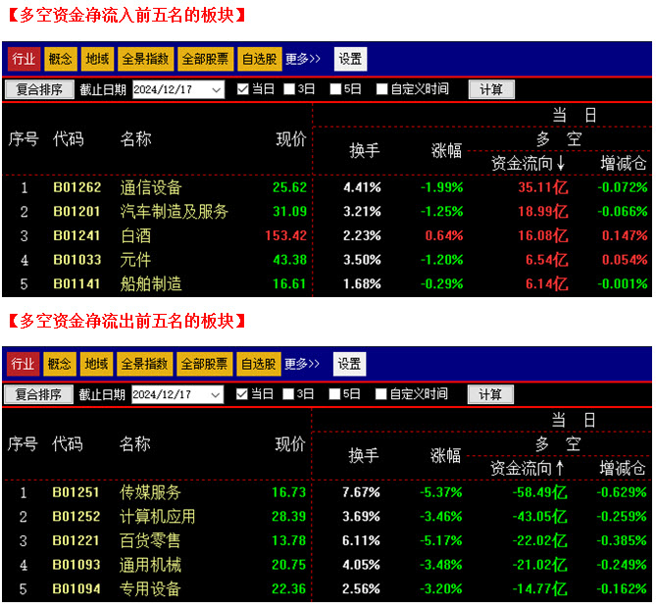The width and height of the screenshot is (656, 609).
Task: Click 涨幅 column header in top table
Action: pos(446,150)
